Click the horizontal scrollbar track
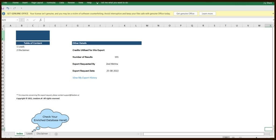The image size is (276, 140). point(205,134)
